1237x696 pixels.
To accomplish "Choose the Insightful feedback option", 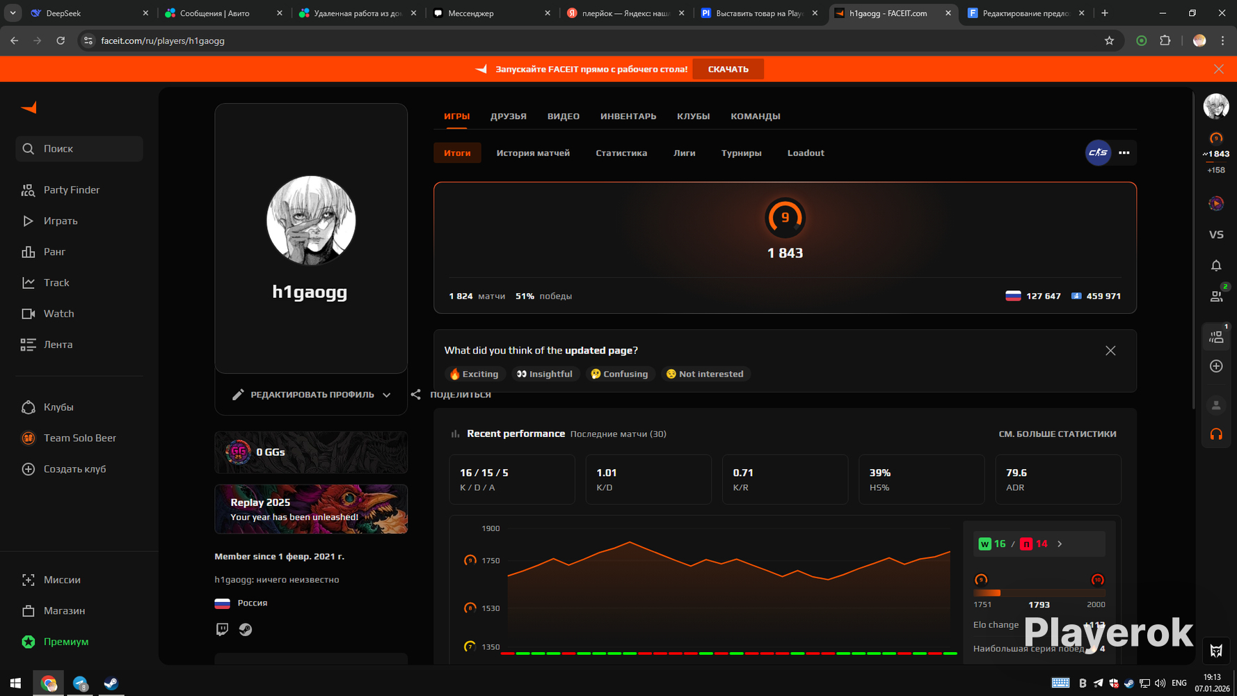I will [x=545, y=374].
